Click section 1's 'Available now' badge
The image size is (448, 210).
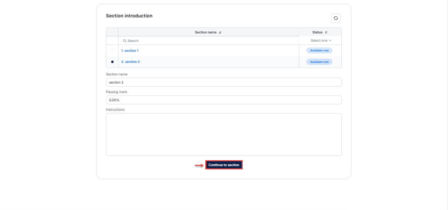[x=319, y=51]
